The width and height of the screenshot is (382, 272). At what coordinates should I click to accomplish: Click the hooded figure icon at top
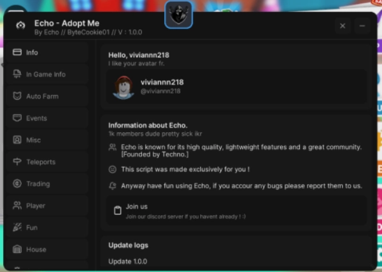178,15
